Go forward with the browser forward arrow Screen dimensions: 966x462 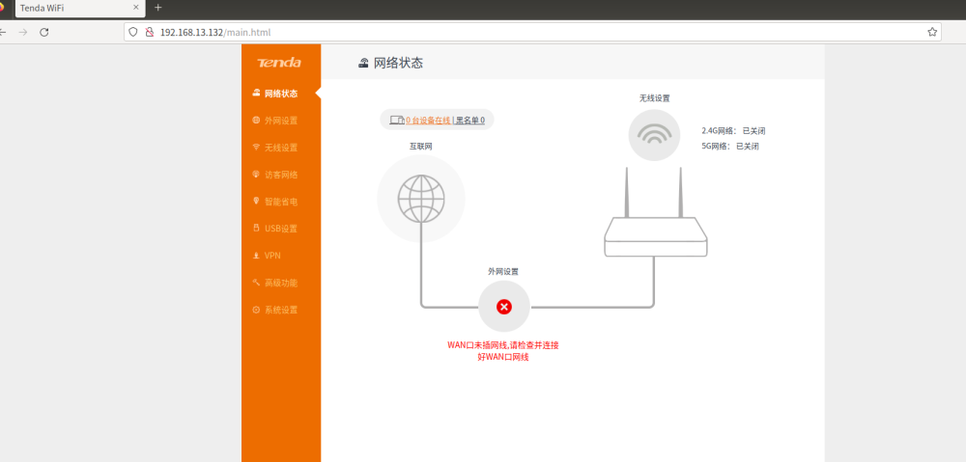tap(23, 32)
